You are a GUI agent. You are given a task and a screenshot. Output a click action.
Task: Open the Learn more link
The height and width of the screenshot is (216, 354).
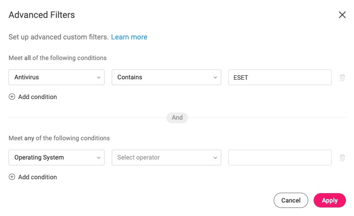pos(129,37)
